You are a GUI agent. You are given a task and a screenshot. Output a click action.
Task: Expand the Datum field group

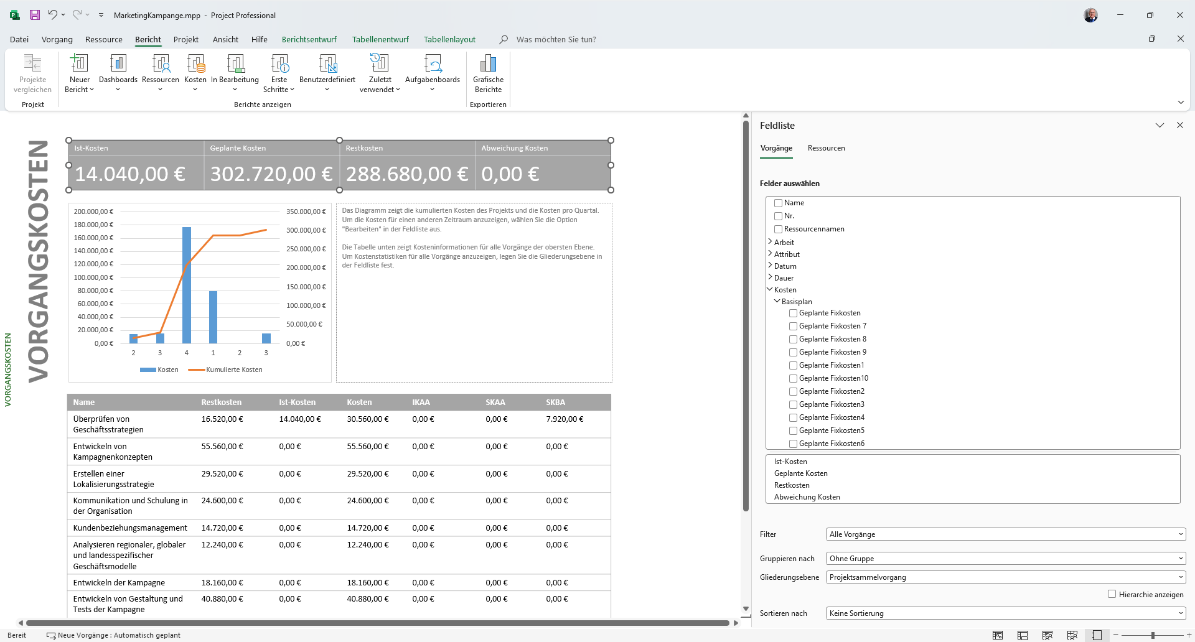coord(770,266)
